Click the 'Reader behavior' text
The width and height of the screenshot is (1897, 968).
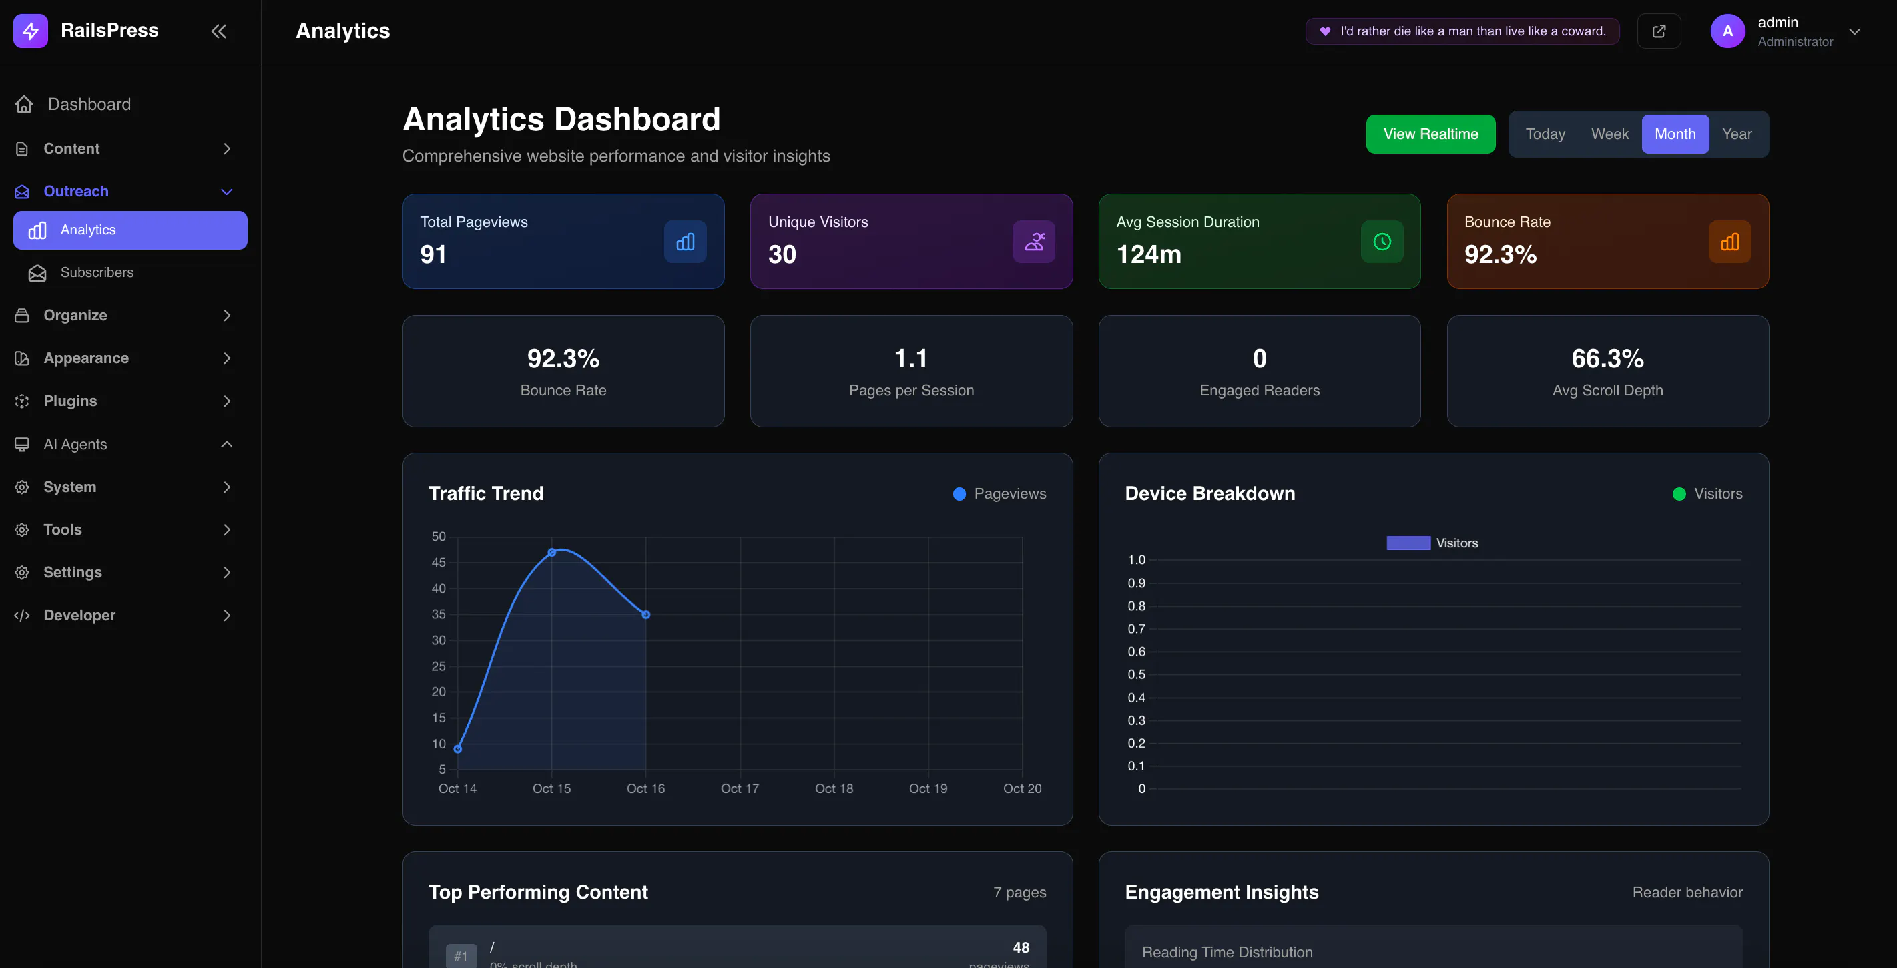1687,893
